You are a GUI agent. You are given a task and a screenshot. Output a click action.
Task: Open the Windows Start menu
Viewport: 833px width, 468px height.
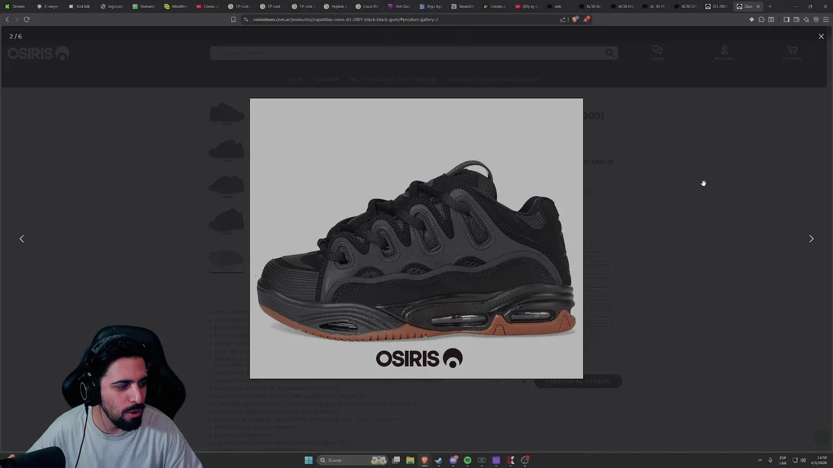pyautogui.click(x=308, y=460)
